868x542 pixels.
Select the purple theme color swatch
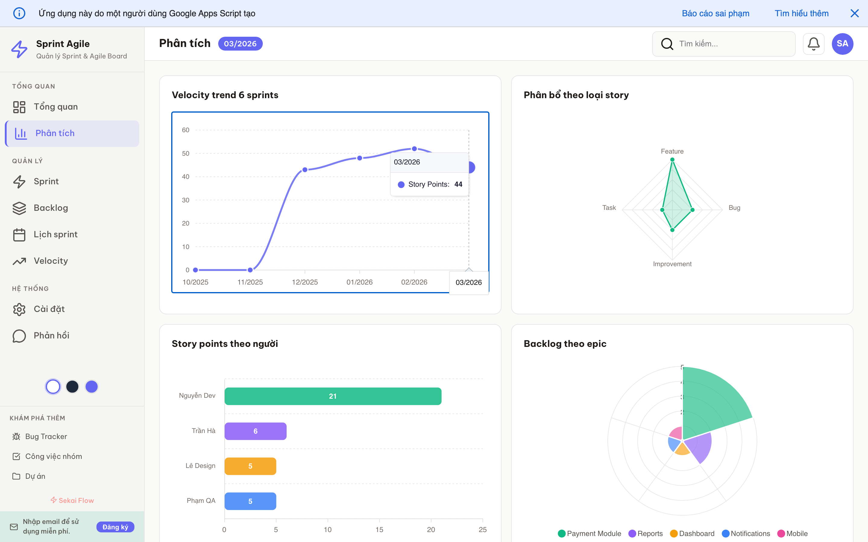pos(91,386)
